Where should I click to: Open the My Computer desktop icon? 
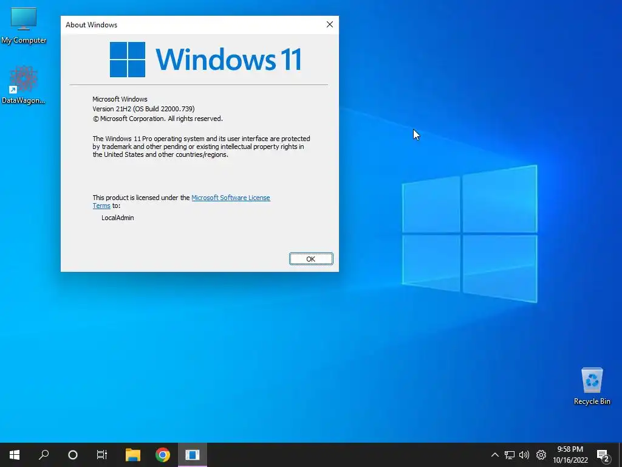(24, 26)
